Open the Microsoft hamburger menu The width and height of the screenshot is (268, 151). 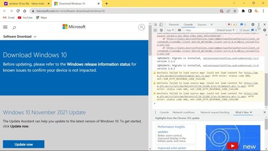pyautogui.click(x=5, y=27)
